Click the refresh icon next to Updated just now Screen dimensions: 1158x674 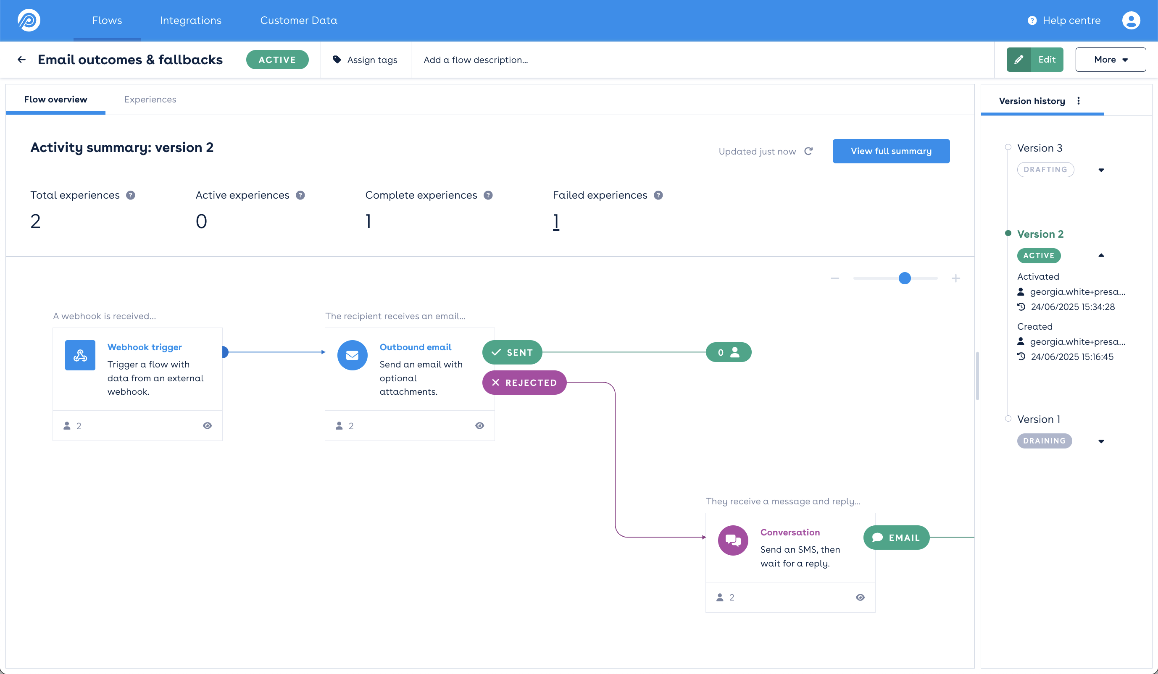click(809, 151)
